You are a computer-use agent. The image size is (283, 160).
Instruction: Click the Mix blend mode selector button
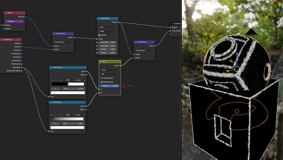(109, 74)
